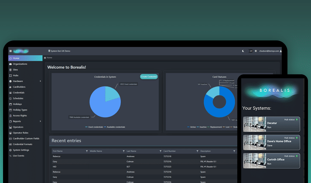Click the Home breadcrumb link
Image resolution: width=311 pixels, height=183 pixels.
pos(49,58)
